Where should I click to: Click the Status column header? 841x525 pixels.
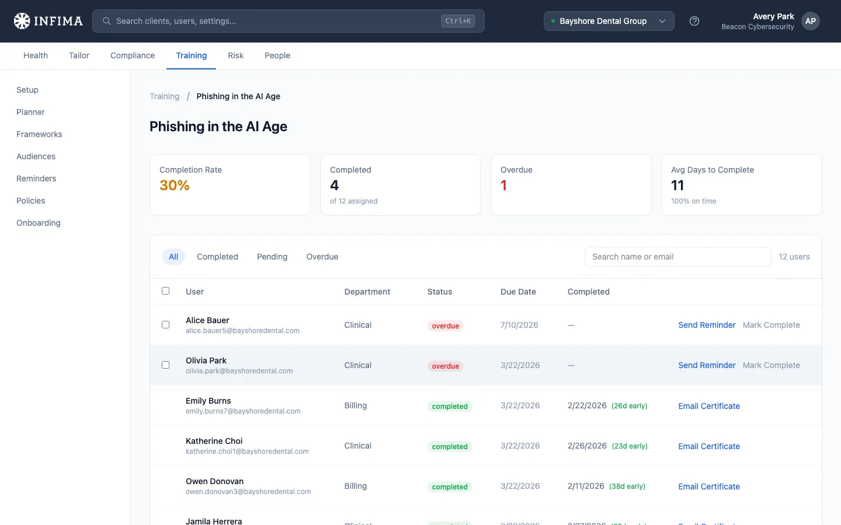coord(440,292)
